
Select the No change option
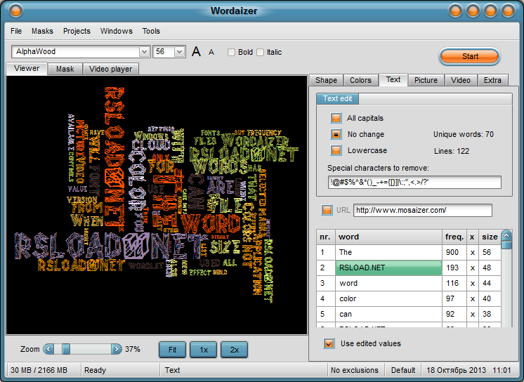(x=336, y=134)
